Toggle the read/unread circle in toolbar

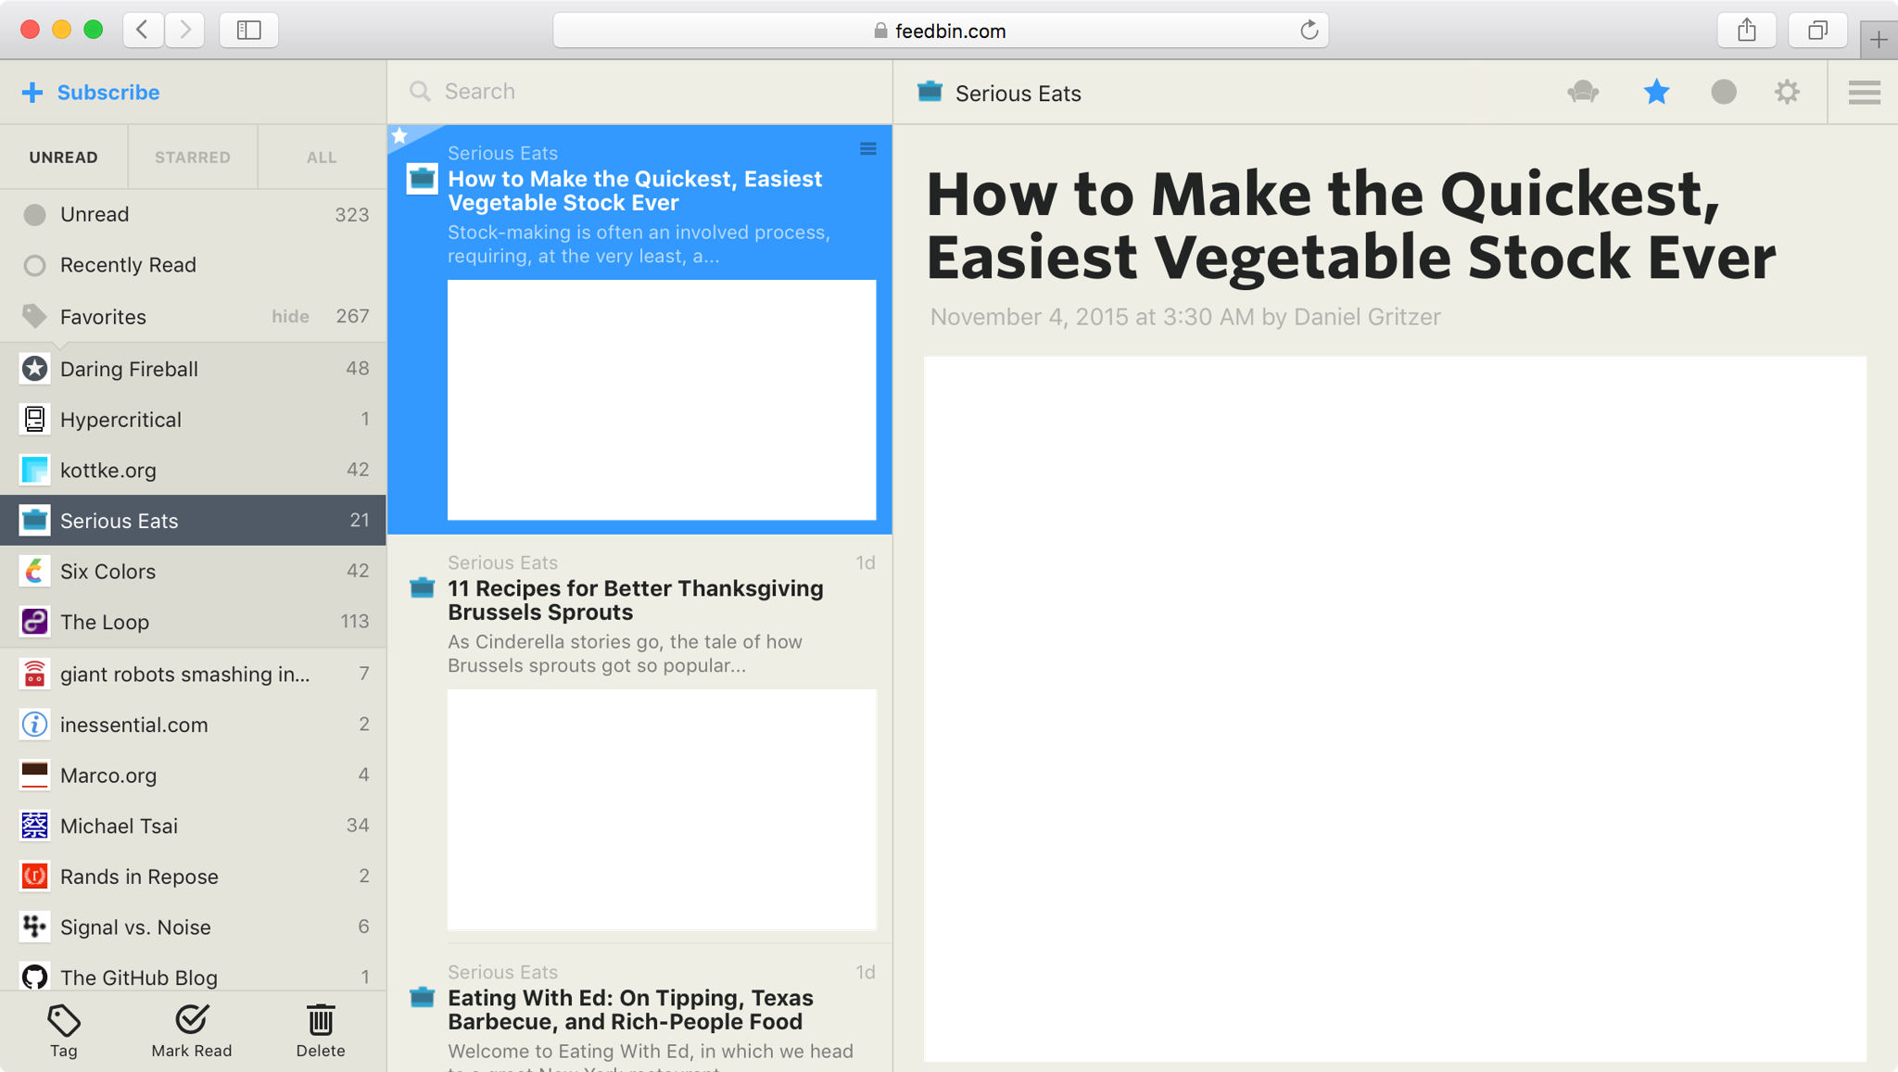[1724, 92]
